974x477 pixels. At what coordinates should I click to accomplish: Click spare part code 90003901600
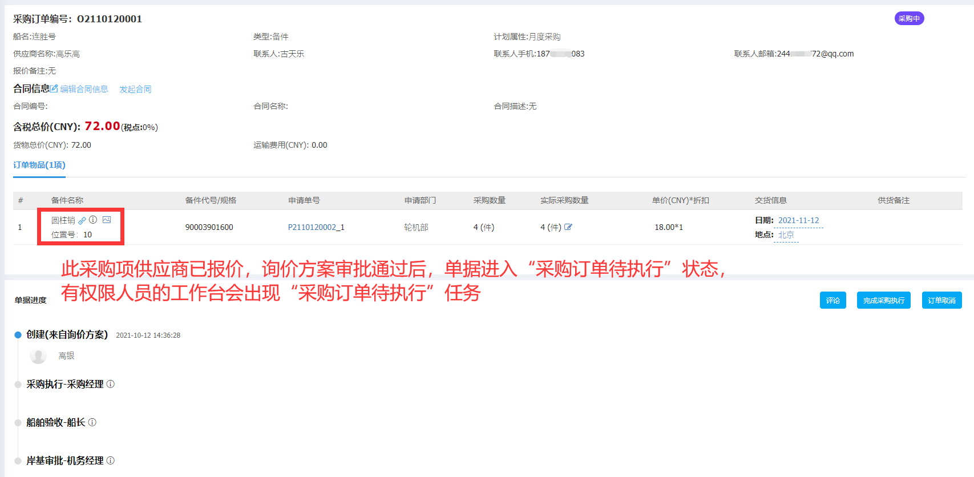[x=209, y=227]
